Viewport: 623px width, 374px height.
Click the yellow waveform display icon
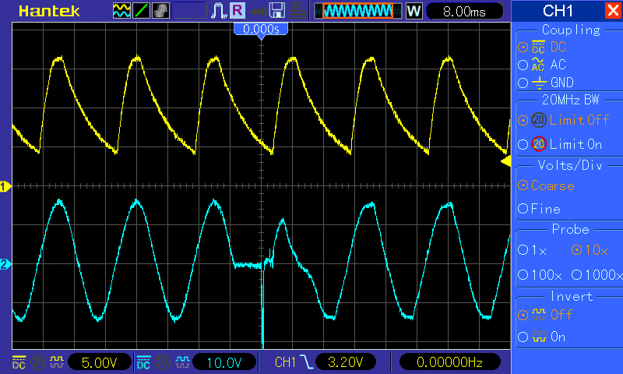[121, 11]
